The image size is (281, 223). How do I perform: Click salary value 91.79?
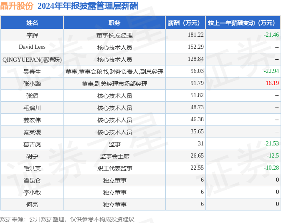pos(197,83)
